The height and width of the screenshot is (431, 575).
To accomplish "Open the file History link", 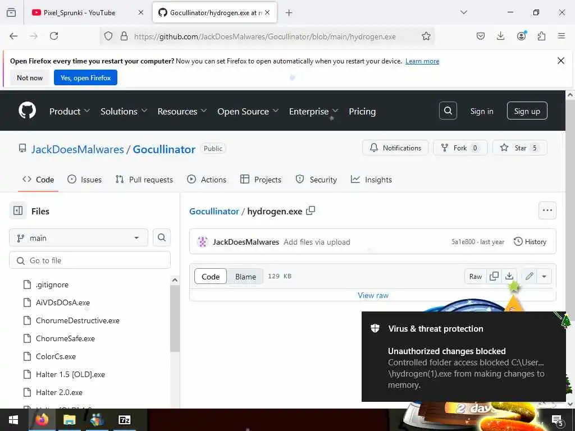I will click(530, 241).
